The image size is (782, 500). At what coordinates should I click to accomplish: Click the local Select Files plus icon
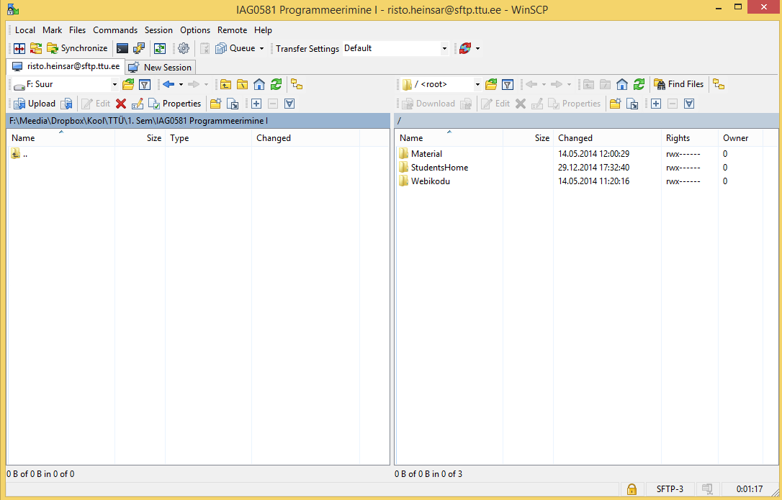point(256,103)
